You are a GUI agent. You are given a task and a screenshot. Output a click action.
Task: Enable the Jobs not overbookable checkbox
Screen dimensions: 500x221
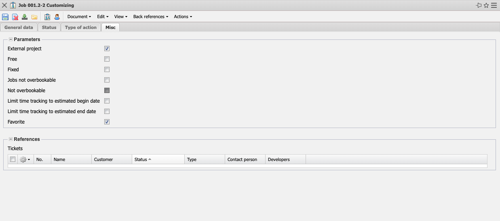(x=107, y=80)
